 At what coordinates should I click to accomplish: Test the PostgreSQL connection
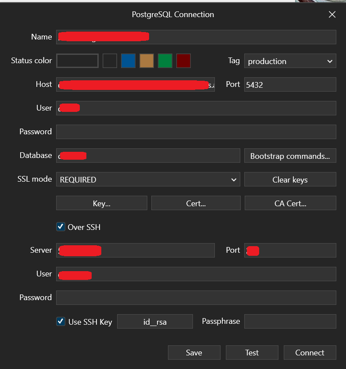pos(252,352)
